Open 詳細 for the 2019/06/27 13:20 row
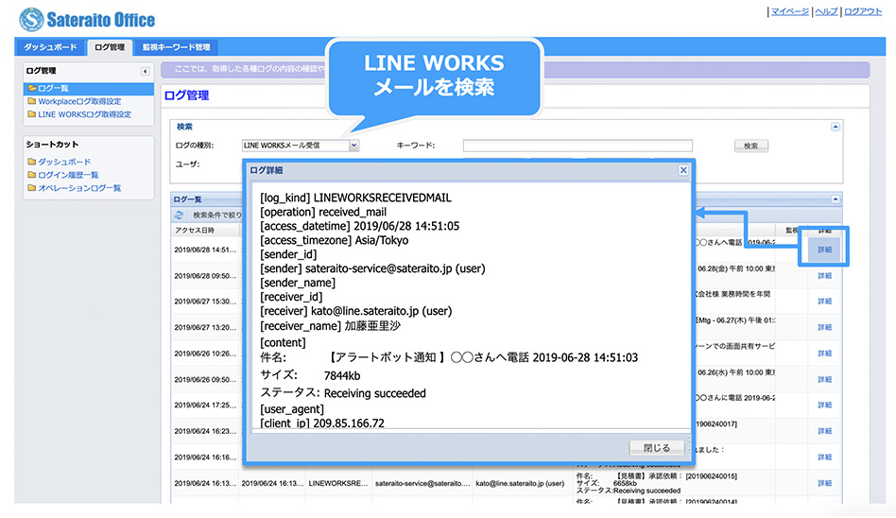 (824, 328)
